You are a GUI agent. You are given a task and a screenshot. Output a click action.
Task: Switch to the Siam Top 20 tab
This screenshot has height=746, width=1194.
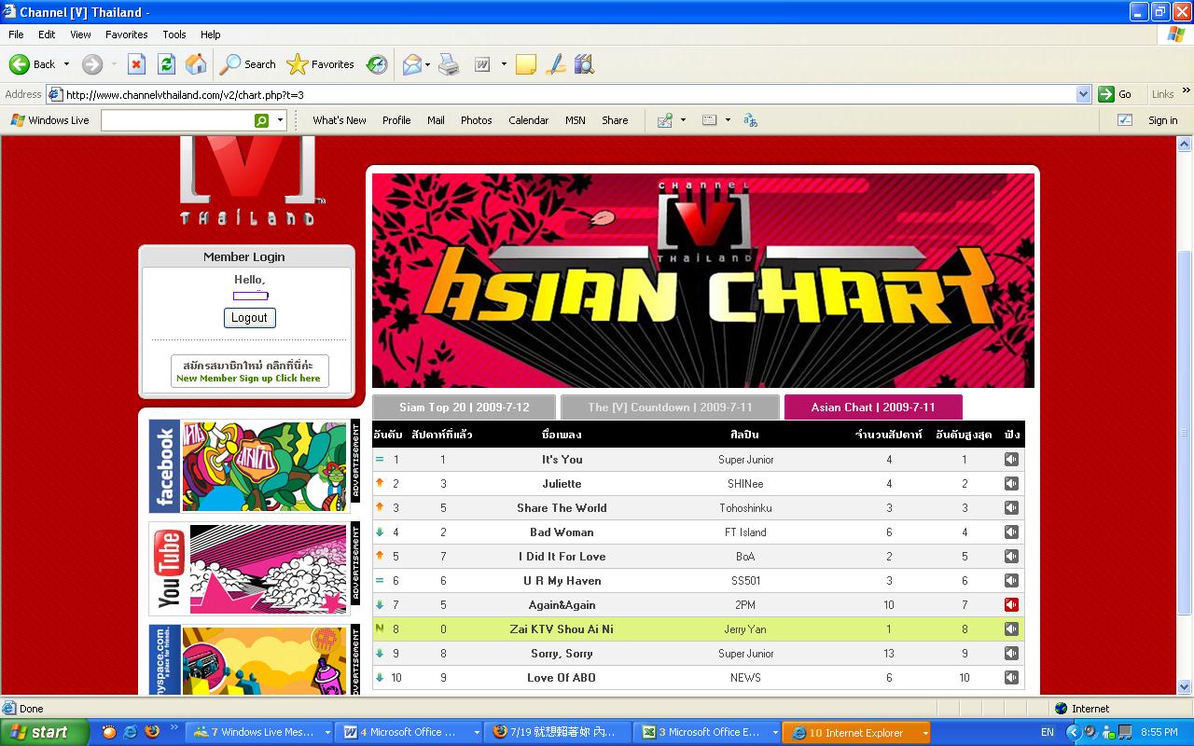[464, 408]
